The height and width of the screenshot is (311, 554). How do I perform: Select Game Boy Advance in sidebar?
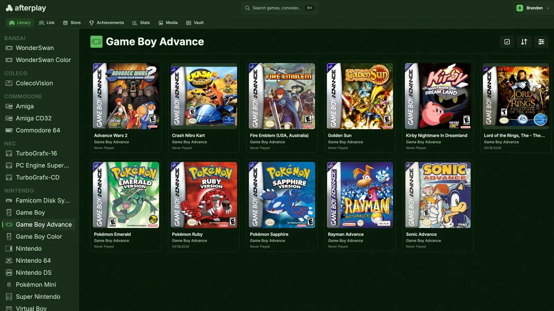click(38, 225)
